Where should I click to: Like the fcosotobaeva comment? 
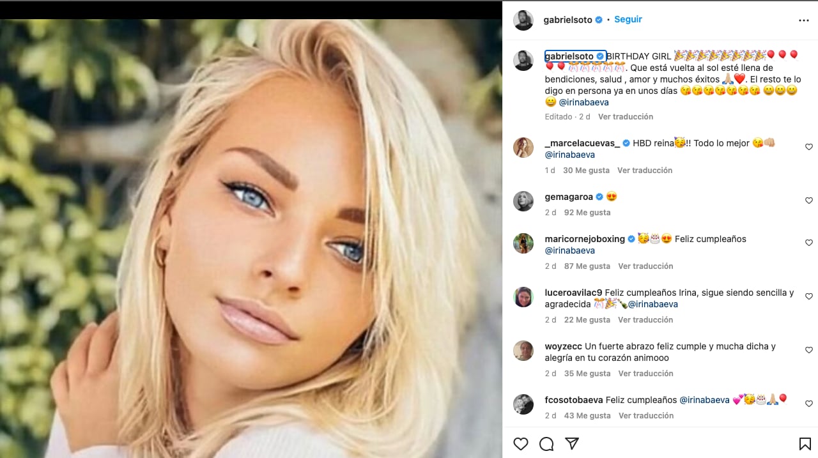coord(808,404)
